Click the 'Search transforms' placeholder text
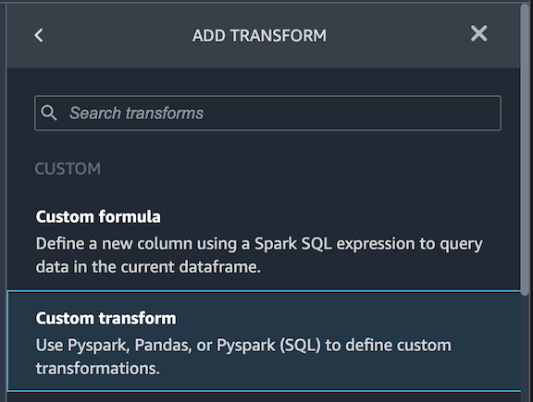The width and height of the screenshot is (533, 402). coord(136,113)
